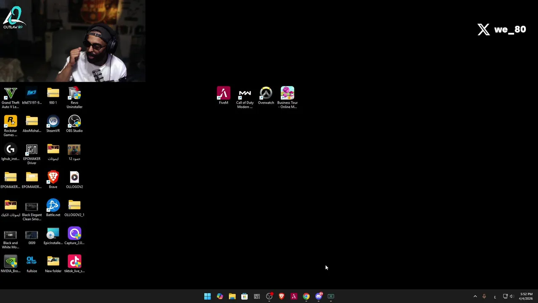This screenshot has height=303, width=538.
Task: Select the lghub_inst... installer icon
Action: click(x=11, y=152)
